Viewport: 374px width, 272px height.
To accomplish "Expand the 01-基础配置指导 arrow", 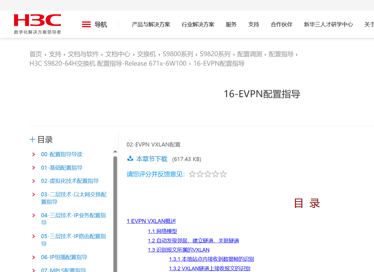I will pyautogui.click(x=34, y=168).
